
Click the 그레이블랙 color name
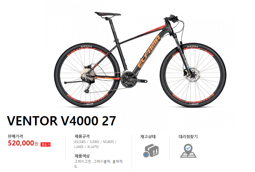pyautogui.click(x=102, y=161)
